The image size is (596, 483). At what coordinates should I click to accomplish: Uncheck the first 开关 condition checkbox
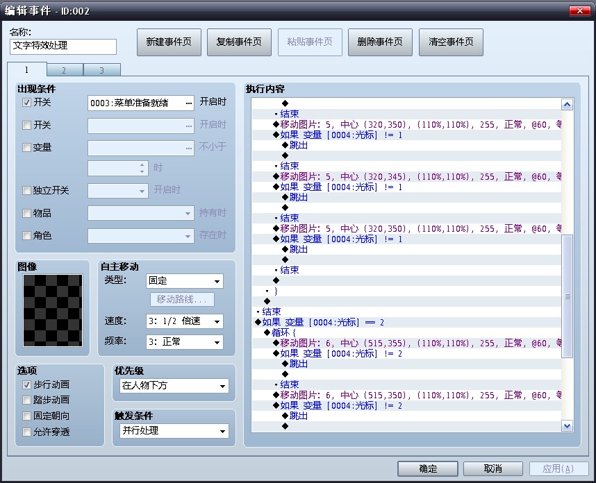point(26,103)
